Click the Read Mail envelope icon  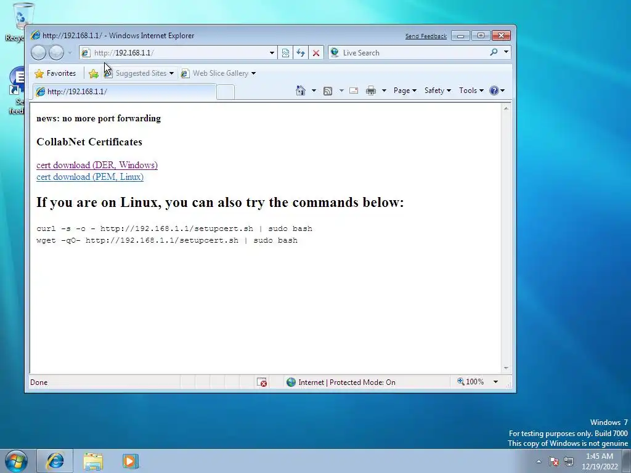click(x=354, y=91)
